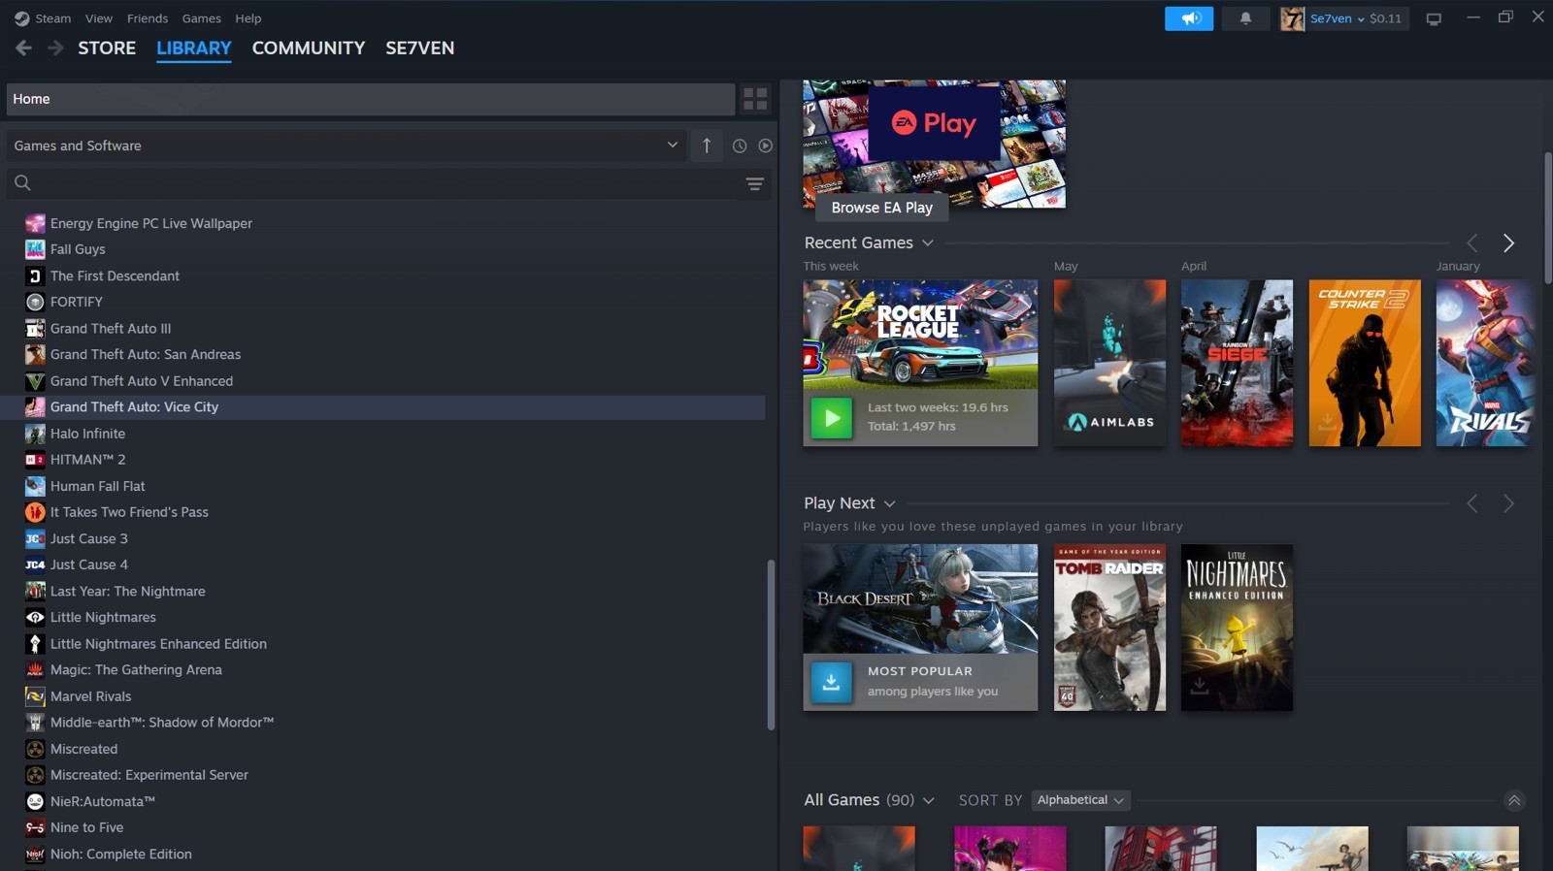This screenshot has width=1553, height=871.
Task: Play Rocket League with the green button
Action: (832, 418)
